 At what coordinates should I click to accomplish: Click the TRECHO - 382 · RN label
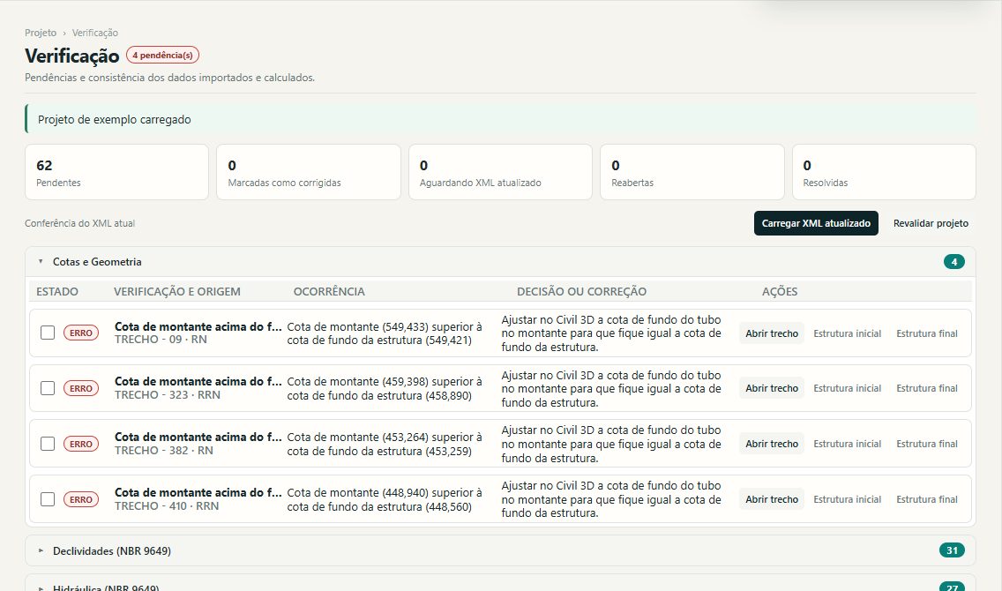[x=164, y=451]
